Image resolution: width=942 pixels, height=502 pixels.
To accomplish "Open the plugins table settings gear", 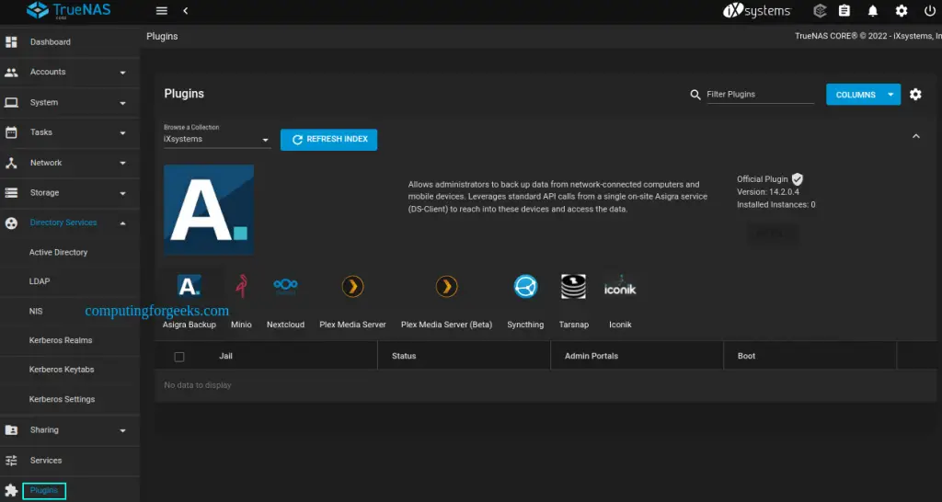I will click(x=915, y=95).
